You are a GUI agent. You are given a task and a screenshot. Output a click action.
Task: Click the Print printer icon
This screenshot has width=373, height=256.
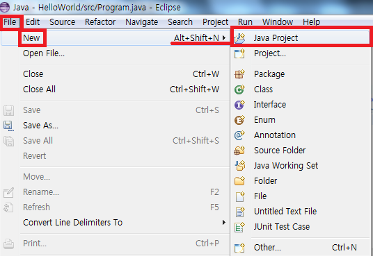(8, 244)
